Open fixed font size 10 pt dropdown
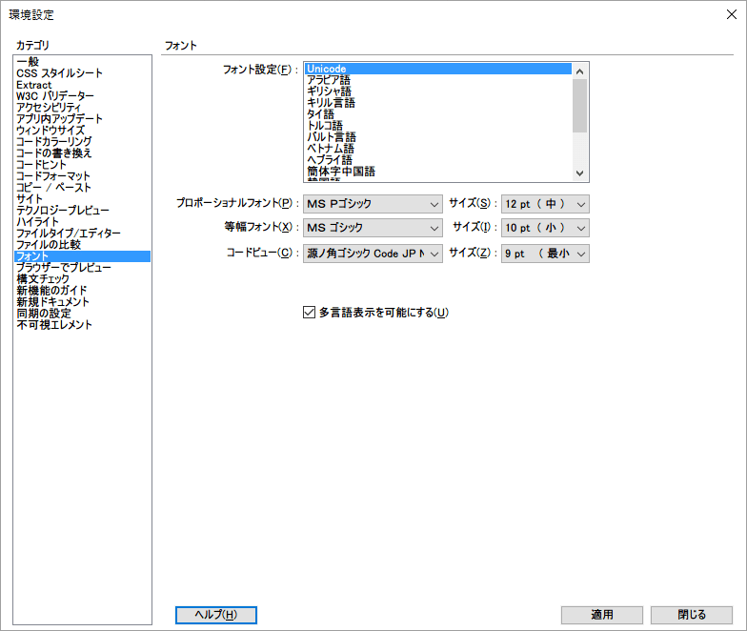Viewport: 747px width, 631px height. (x=545, y=228)
